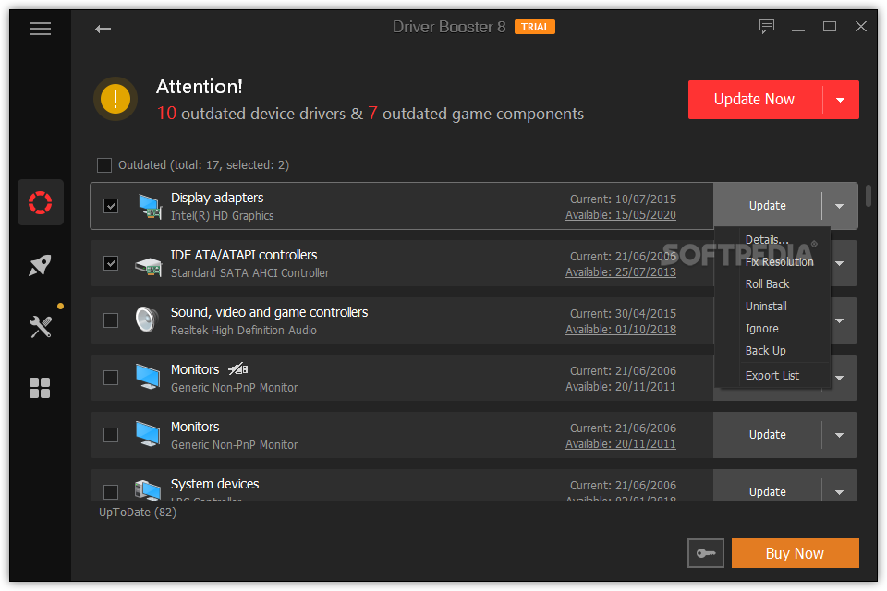Select Uninstall in the context menu
The image size is (887, 591).
pyautogui.click(x=766, y=306)
